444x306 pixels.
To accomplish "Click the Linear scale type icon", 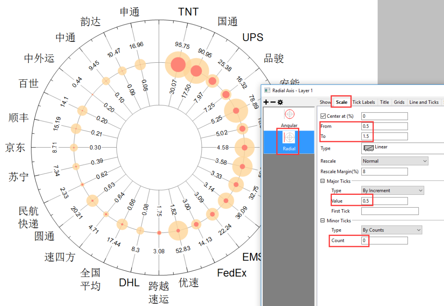I will (x=368, y=148).
